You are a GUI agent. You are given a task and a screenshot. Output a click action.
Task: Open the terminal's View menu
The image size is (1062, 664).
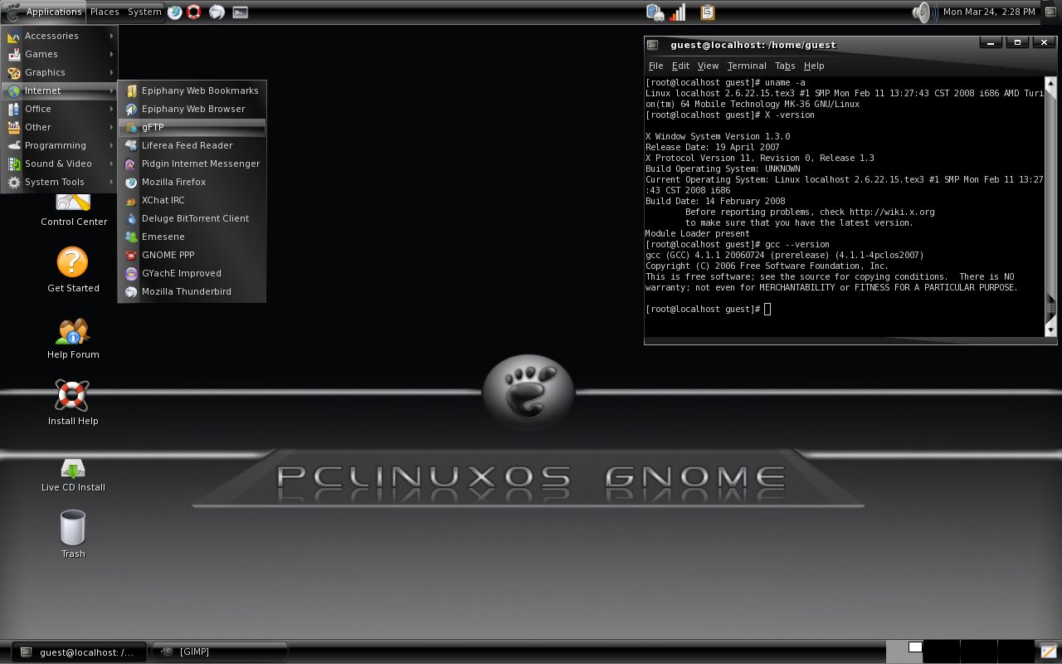tap(708, 66)
